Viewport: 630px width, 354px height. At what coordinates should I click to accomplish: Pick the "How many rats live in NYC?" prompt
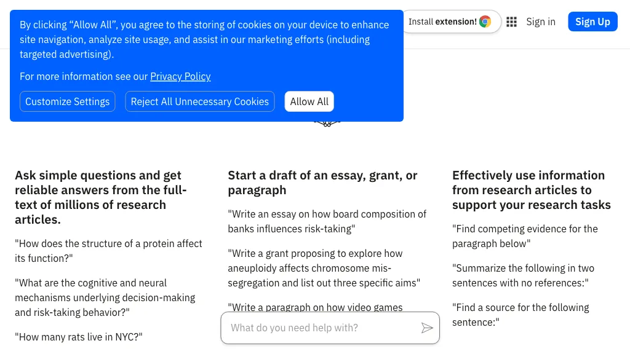pos(79,337)
